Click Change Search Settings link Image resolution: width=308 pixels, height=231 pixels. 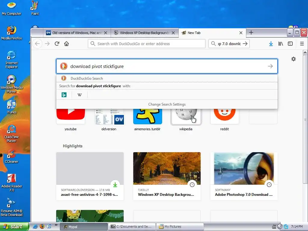tap(167, 104)
